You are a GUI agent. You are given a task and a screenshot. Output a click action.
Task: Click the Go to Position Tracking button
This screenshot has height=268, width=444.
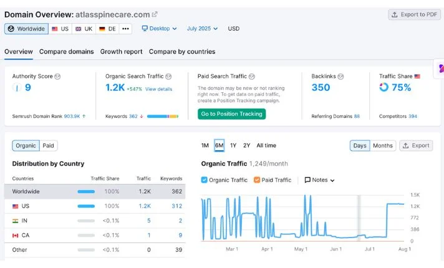click(x=231, y=114)
